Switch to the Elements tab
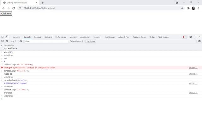The width and height of the screenshot is (202, 113). pyautogui.click(x=16, y=37)
